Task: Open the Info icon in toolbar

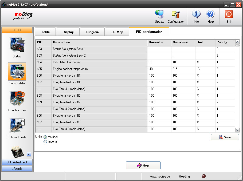Action: [196, 14]
